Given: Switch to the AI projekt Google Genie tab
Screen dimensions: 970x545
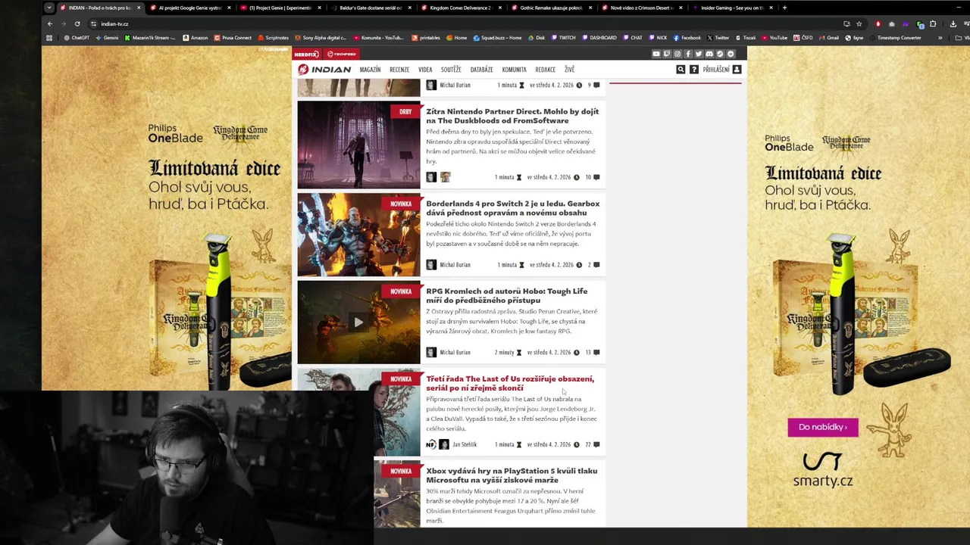Looking at the screenshot, I should pyautogui.click(x=189, y=8).
